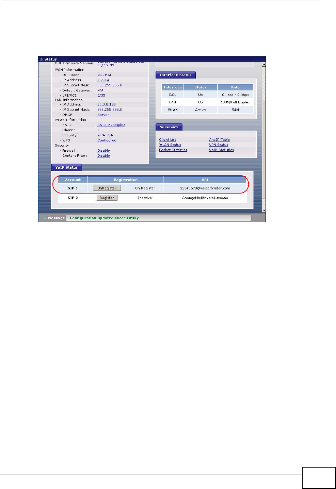Click the 'Inactive' status for SIP 2
336x489 pixels.
click(145, 198)
